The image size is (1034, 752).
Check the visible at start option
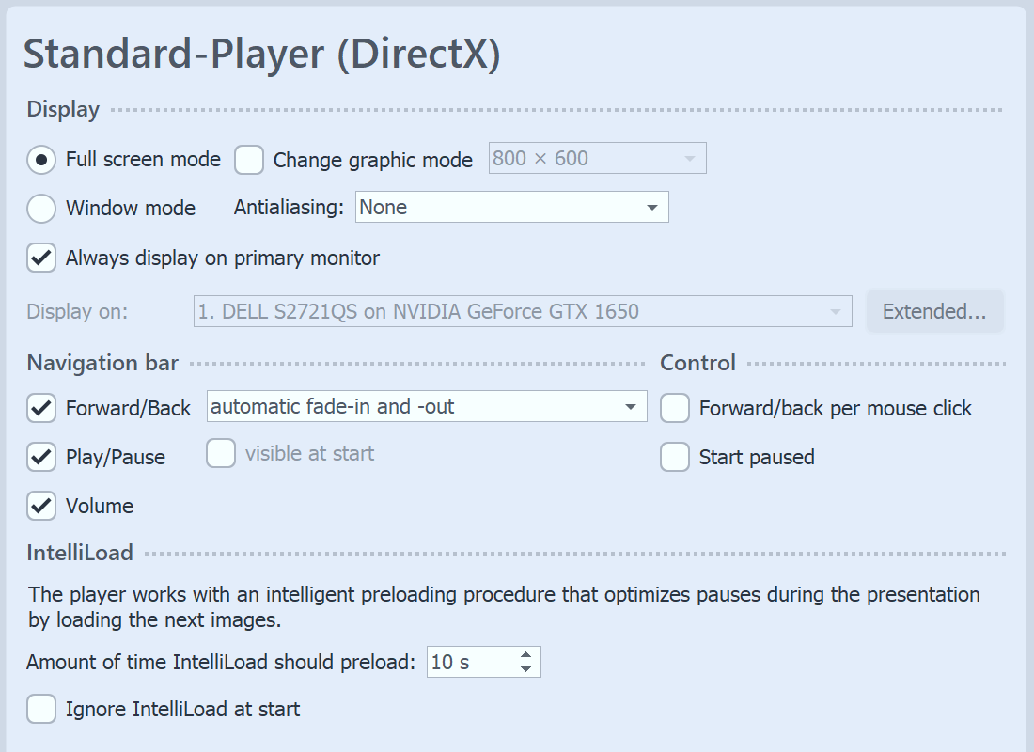point(220,453)
